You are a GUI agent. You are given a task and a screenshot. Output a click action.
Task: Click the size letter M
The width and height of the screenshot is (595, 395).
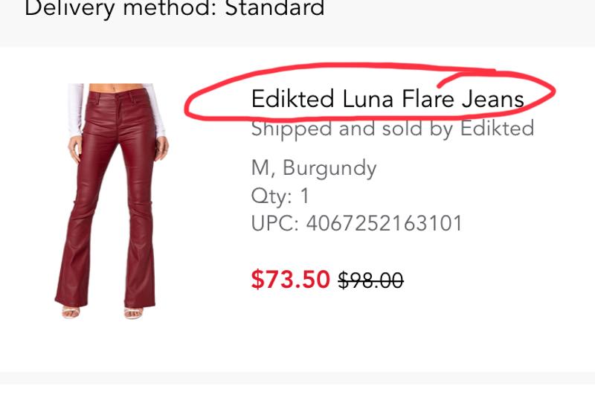[260, 168]
